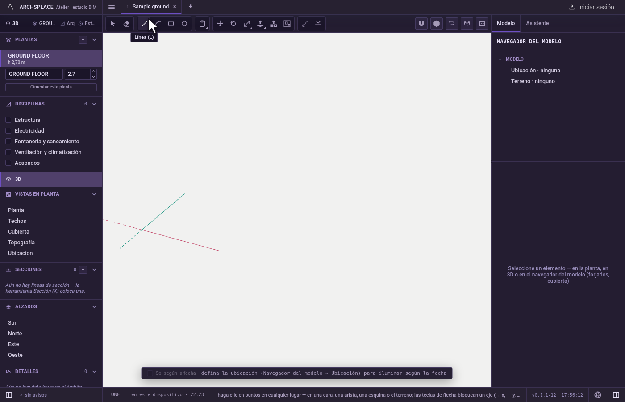Select the Rectangle drawing tool
625x402 pixels.
click(171, 24)
